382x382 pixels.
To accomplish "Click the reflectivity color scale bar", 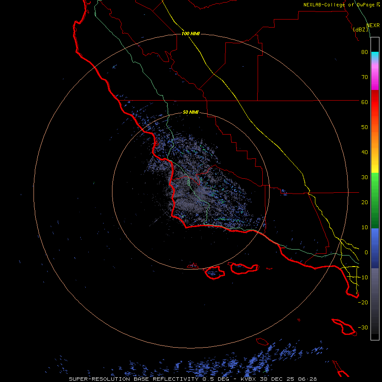I will [x=375, y=188].
